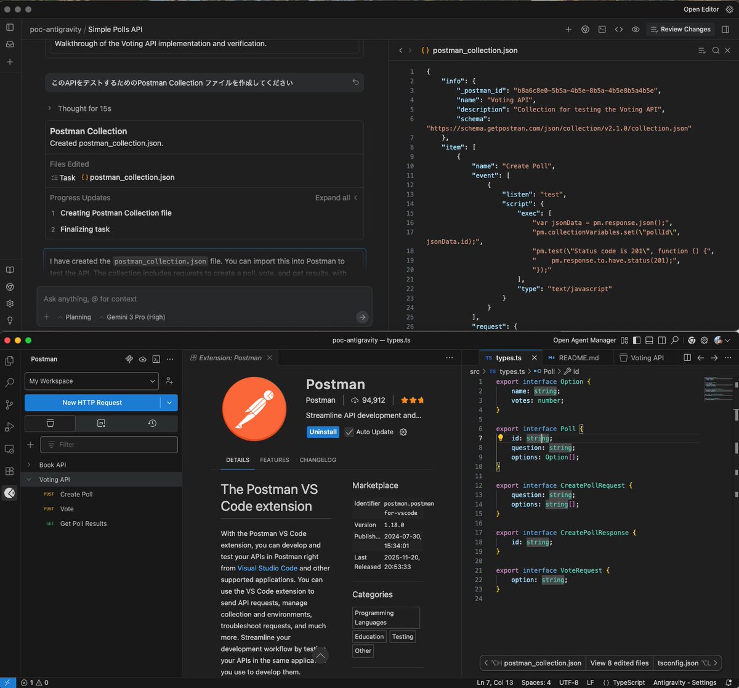Open the Create Poll POST request

click(76, 495)
